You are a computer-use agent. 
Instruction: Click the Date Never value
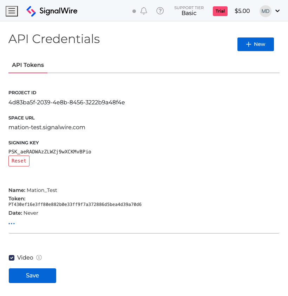click(31, 213)
